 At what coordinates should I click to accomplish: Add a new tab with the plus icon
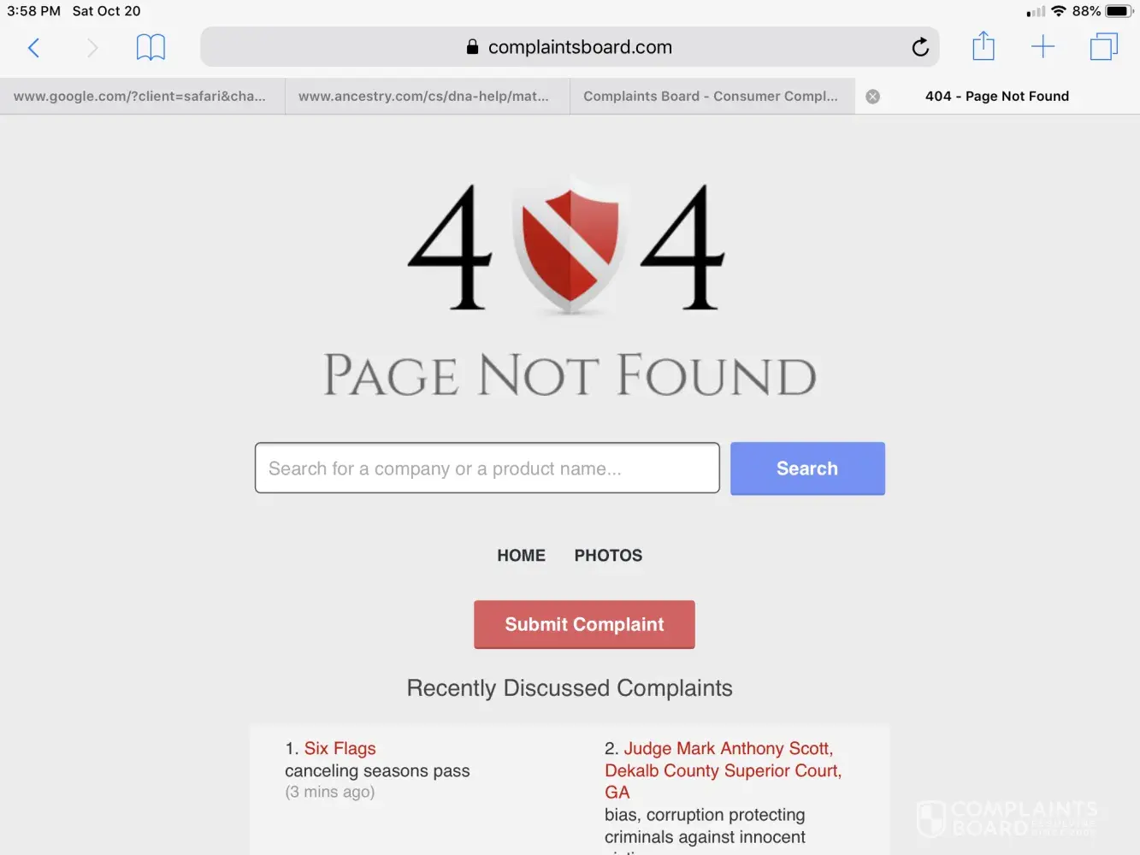(1043, 46)
